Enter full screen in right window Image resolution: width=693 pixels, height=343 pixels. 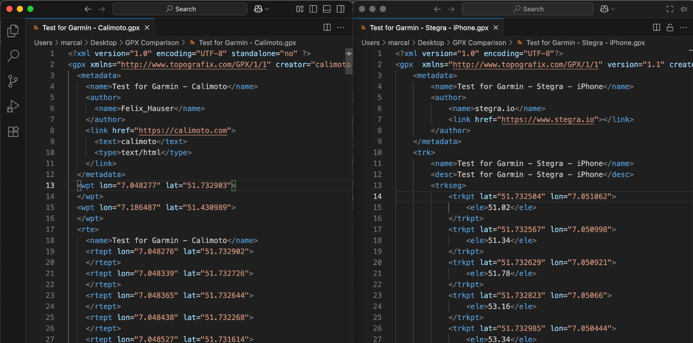670,9
